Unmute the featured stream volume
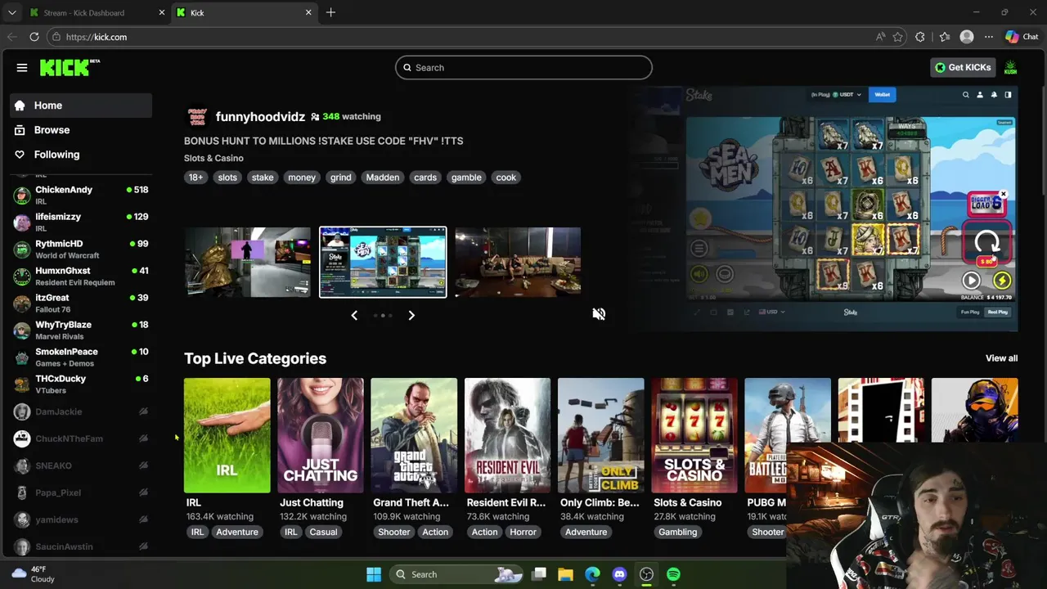The width and height of the screenshot is (1047, 589). point(599,314)
